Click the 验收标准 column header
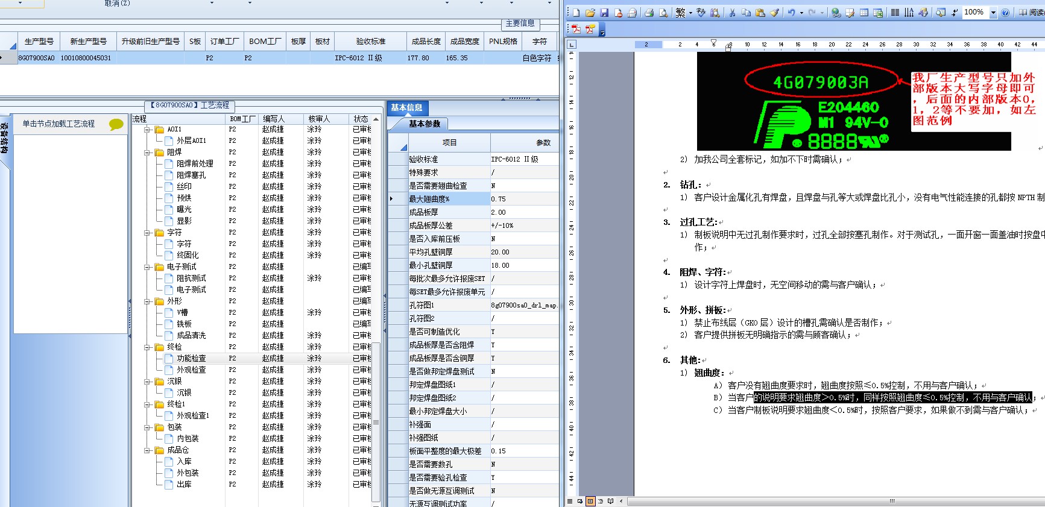The height and width of the screenshot is (507, 1045). (x=370, y=42)
